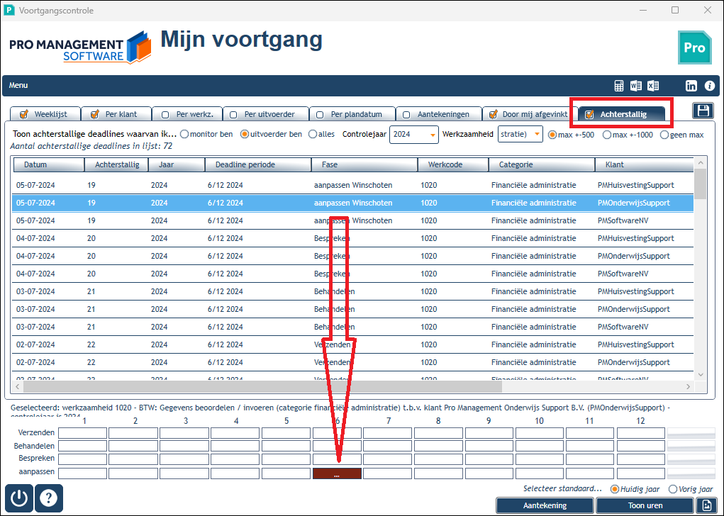Open help with the question mark icon
The width and height of the screenshot is (724, 516).
(x=48, y=498)
